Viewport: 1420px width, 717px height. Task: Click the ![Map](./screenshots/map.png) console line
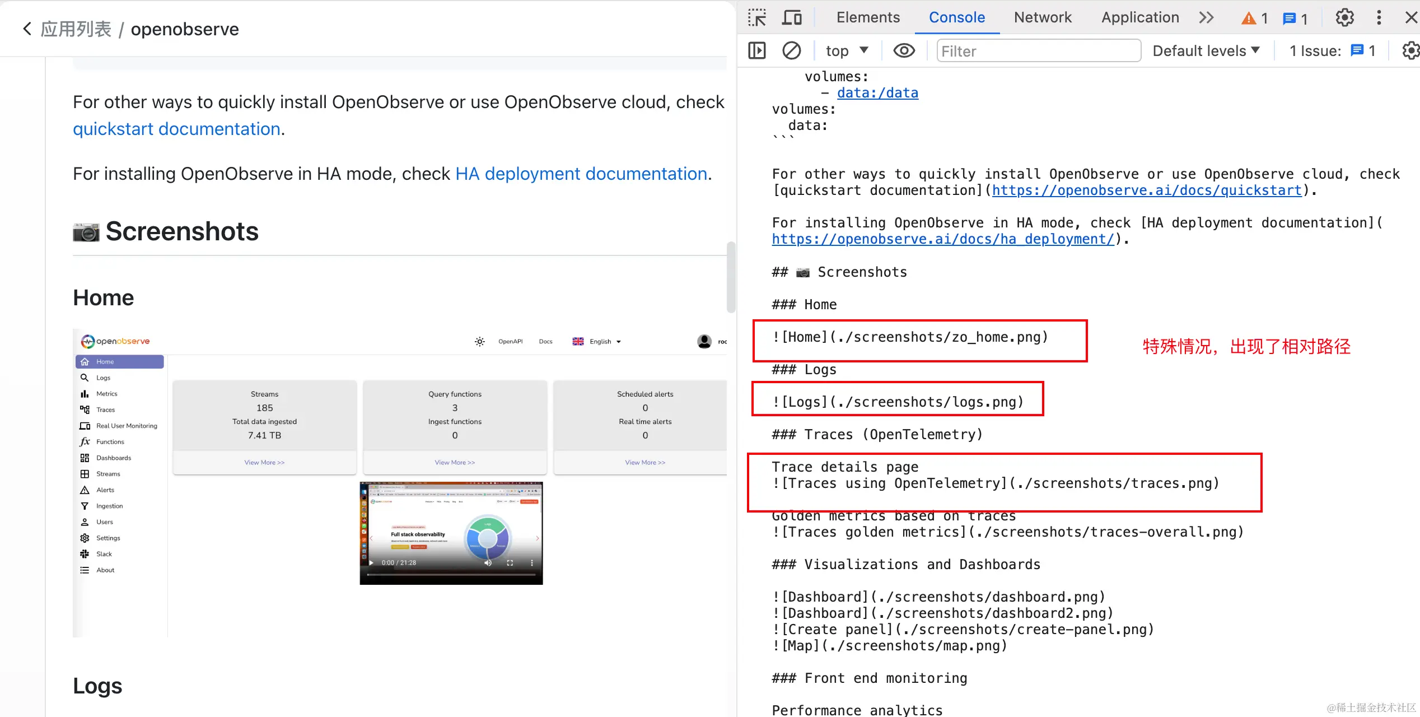point(890,646)
